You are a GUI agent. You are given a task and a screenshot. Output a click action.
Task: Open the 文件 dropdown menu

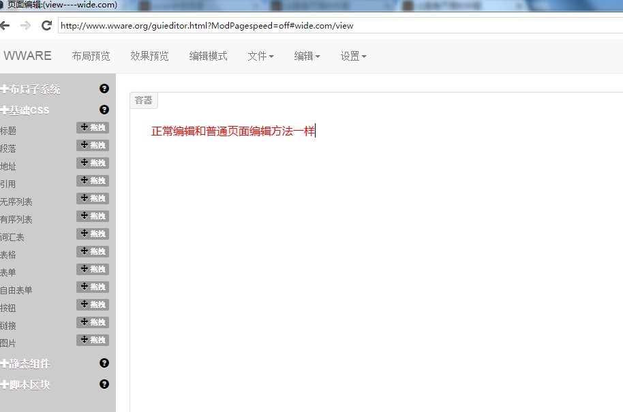tap(260, 56)
